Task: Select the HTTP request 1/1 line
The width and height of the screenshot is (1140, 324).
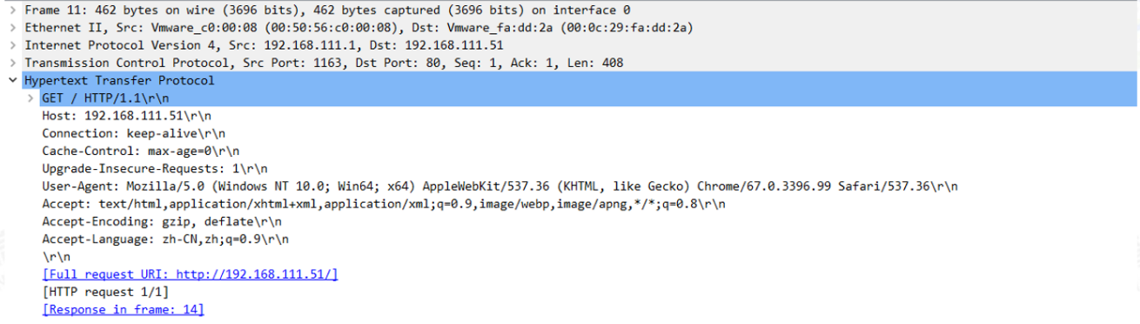Action: click(105, 292)
